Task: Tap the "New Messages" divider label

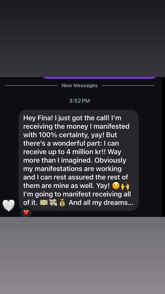Action: (x=80, y=86)
